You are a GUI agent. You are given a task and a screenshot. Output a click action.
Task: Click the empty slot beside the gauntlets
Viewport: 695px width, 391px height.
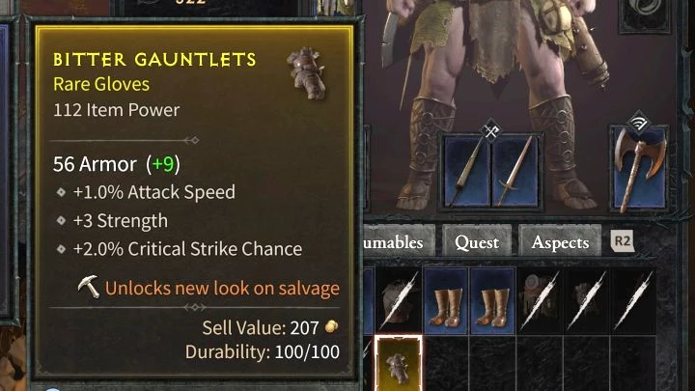(x=445, y=364)
